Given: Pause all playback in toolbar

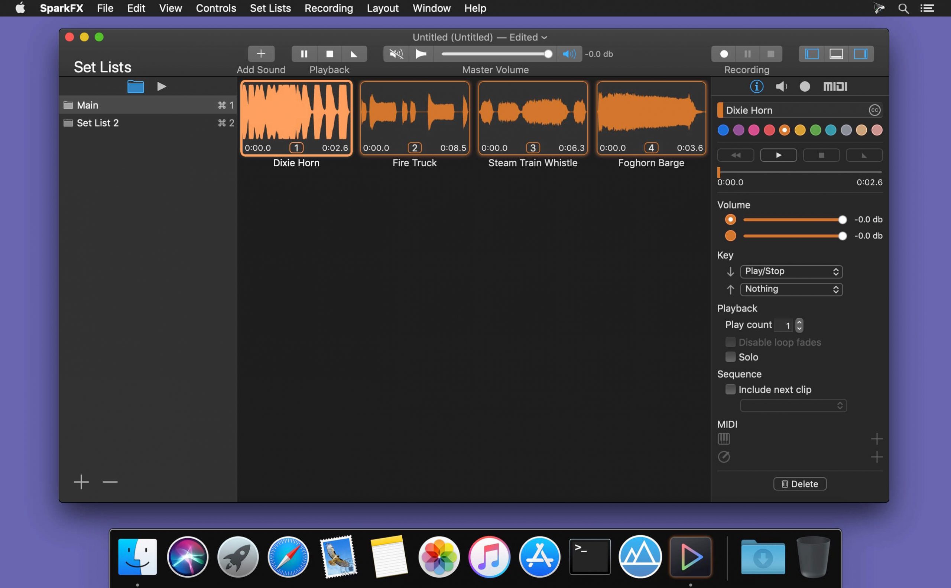Looking at the screenshot, I should pos(304,54).
